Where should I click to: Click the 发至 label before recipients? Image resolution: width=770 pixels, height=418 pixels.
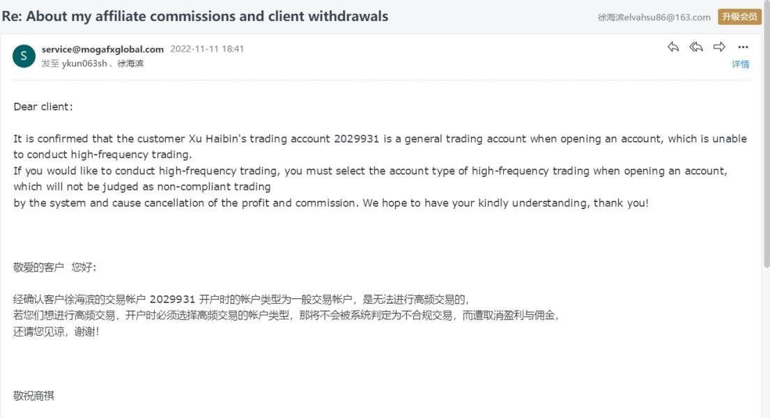coord(50,63)
